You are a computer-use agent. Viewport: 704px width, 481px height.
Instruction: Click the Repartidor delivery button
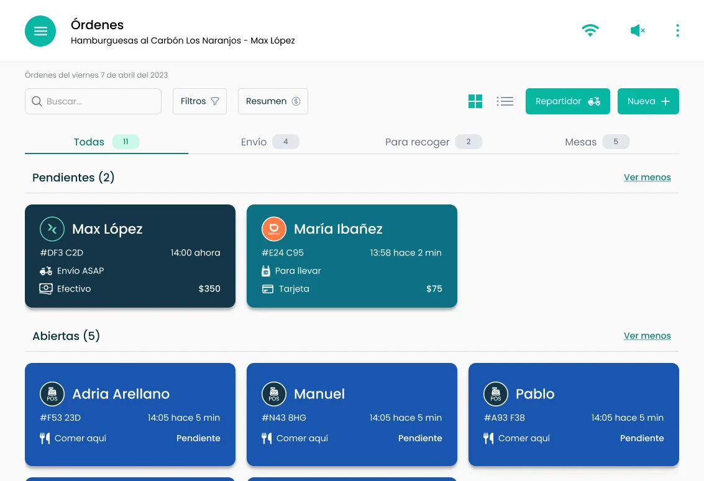click(x=567, y=101)
